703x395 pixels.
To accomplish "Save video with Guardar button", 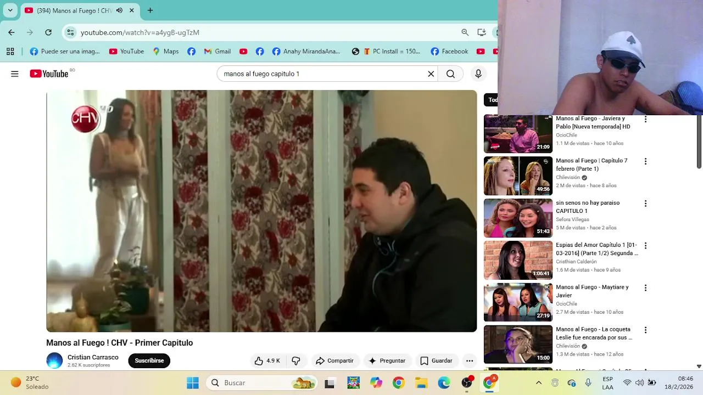I will (x=436, y=360).
